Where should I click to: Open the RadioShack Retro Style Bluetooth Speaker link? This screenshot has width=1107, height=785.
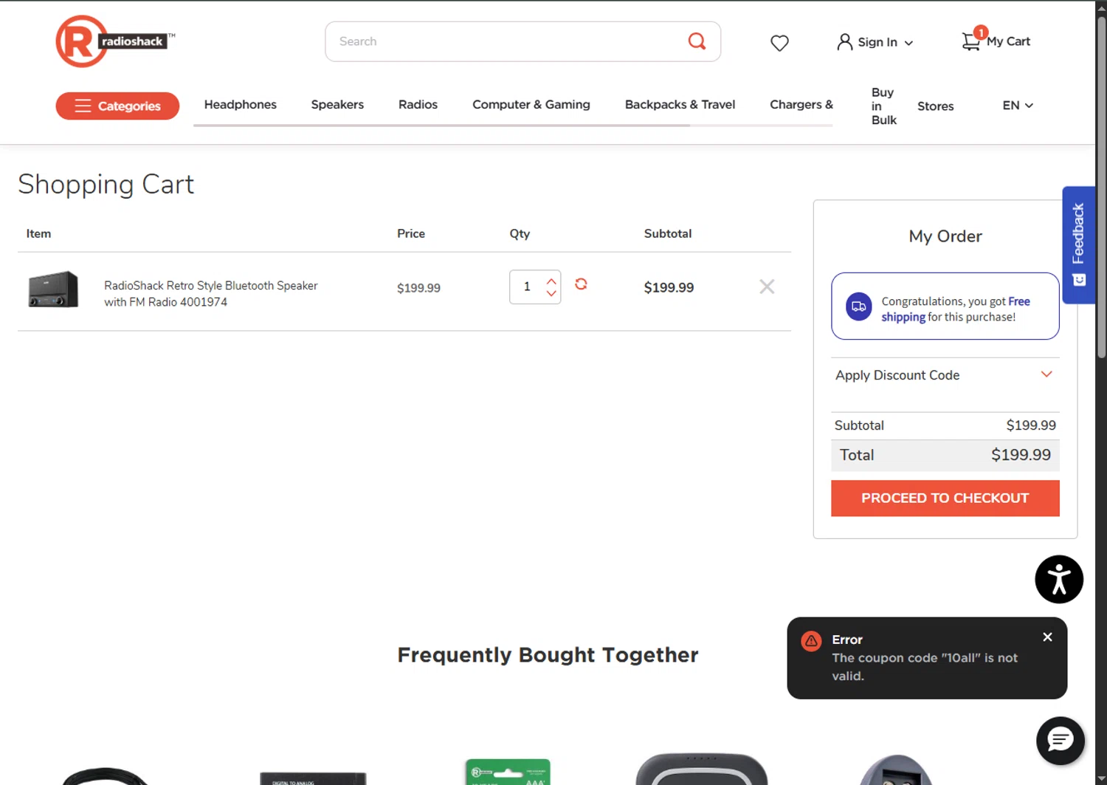pyautogui.click(x=211, y=294)
